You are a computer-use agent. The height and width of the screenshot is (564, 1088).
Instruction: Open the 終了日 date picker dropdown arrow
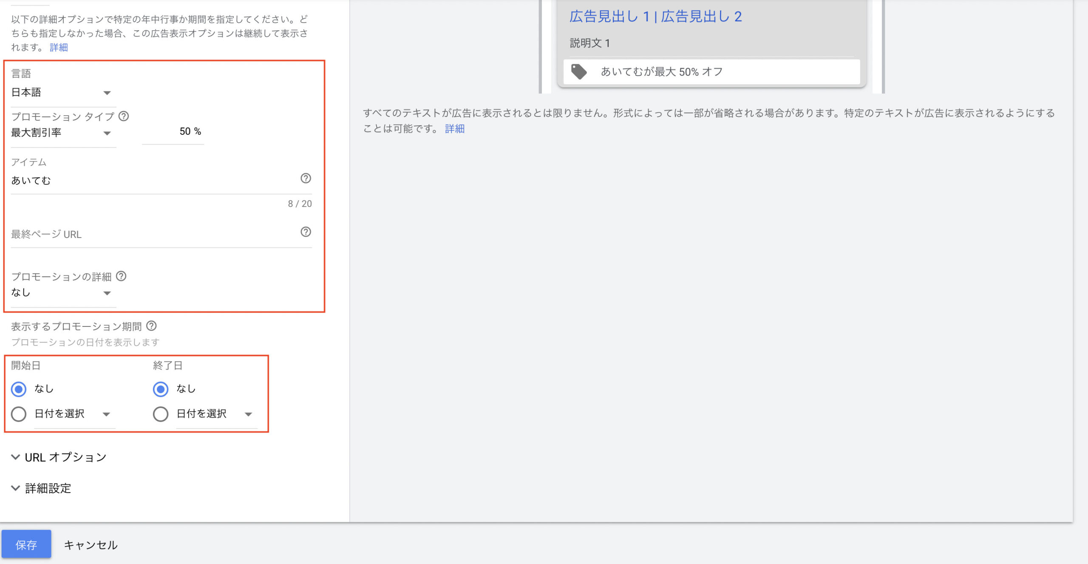(249, 414)
